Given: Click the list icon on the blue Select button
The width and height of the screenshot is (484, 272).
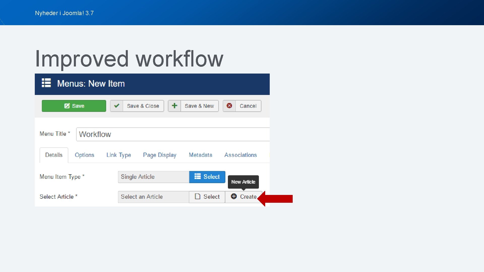Looking at the screenshot, I should [x=198, y=177].
